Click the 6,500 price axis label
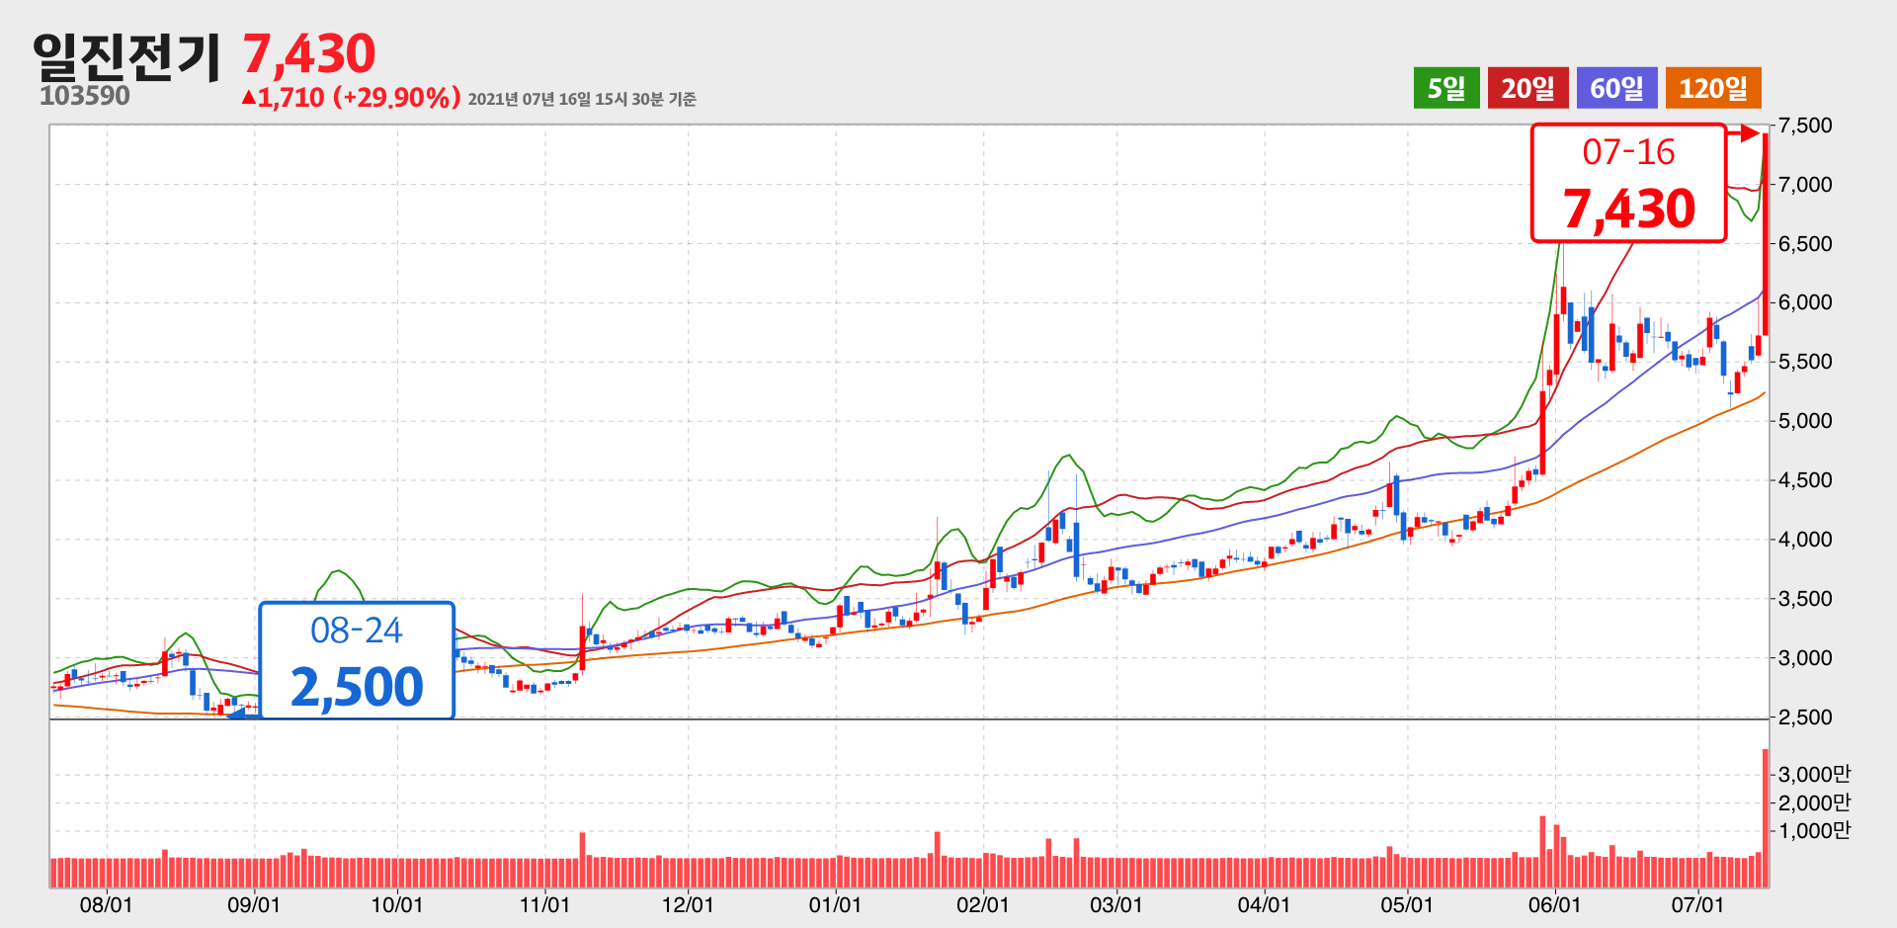1897x928 pixels. (1805, 244)
